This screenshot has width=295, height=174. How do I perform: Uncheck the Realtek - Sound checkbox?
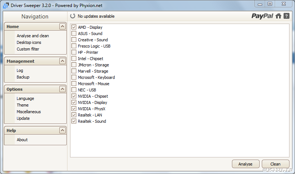coord(74,121)
